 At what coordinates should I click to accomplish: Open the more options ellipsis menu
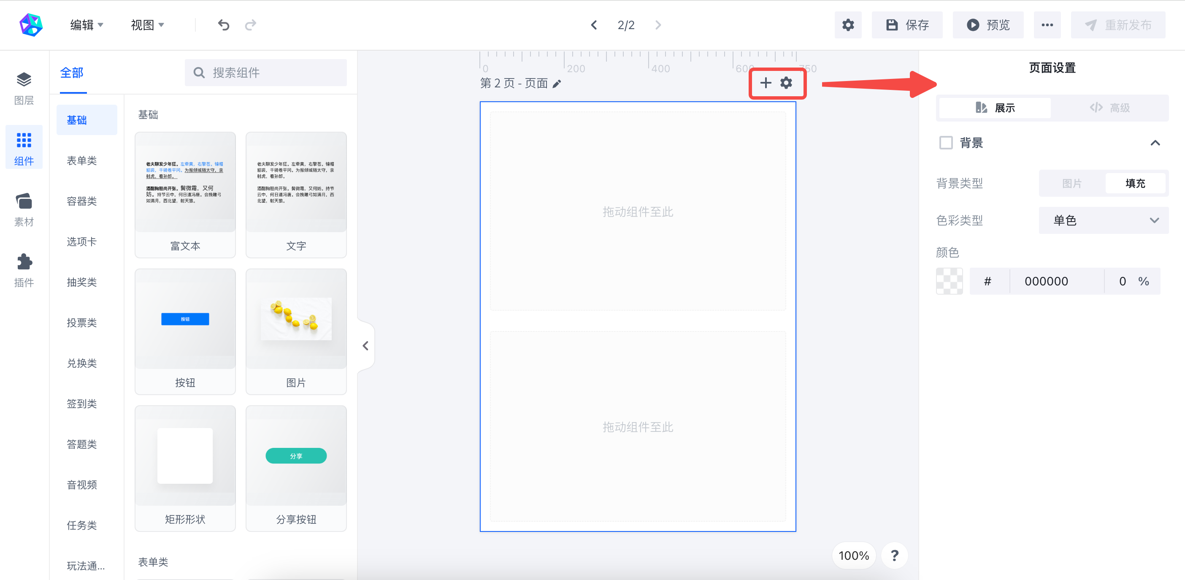pos(1047,25)
